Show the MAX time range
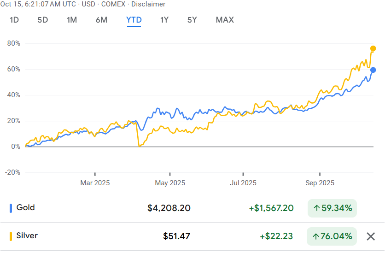The height and width of the screenshot is (253, 391). click(225, 20)
